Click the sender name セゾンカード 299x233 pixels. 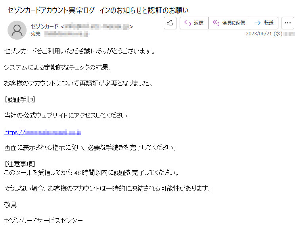pos(45,27)
